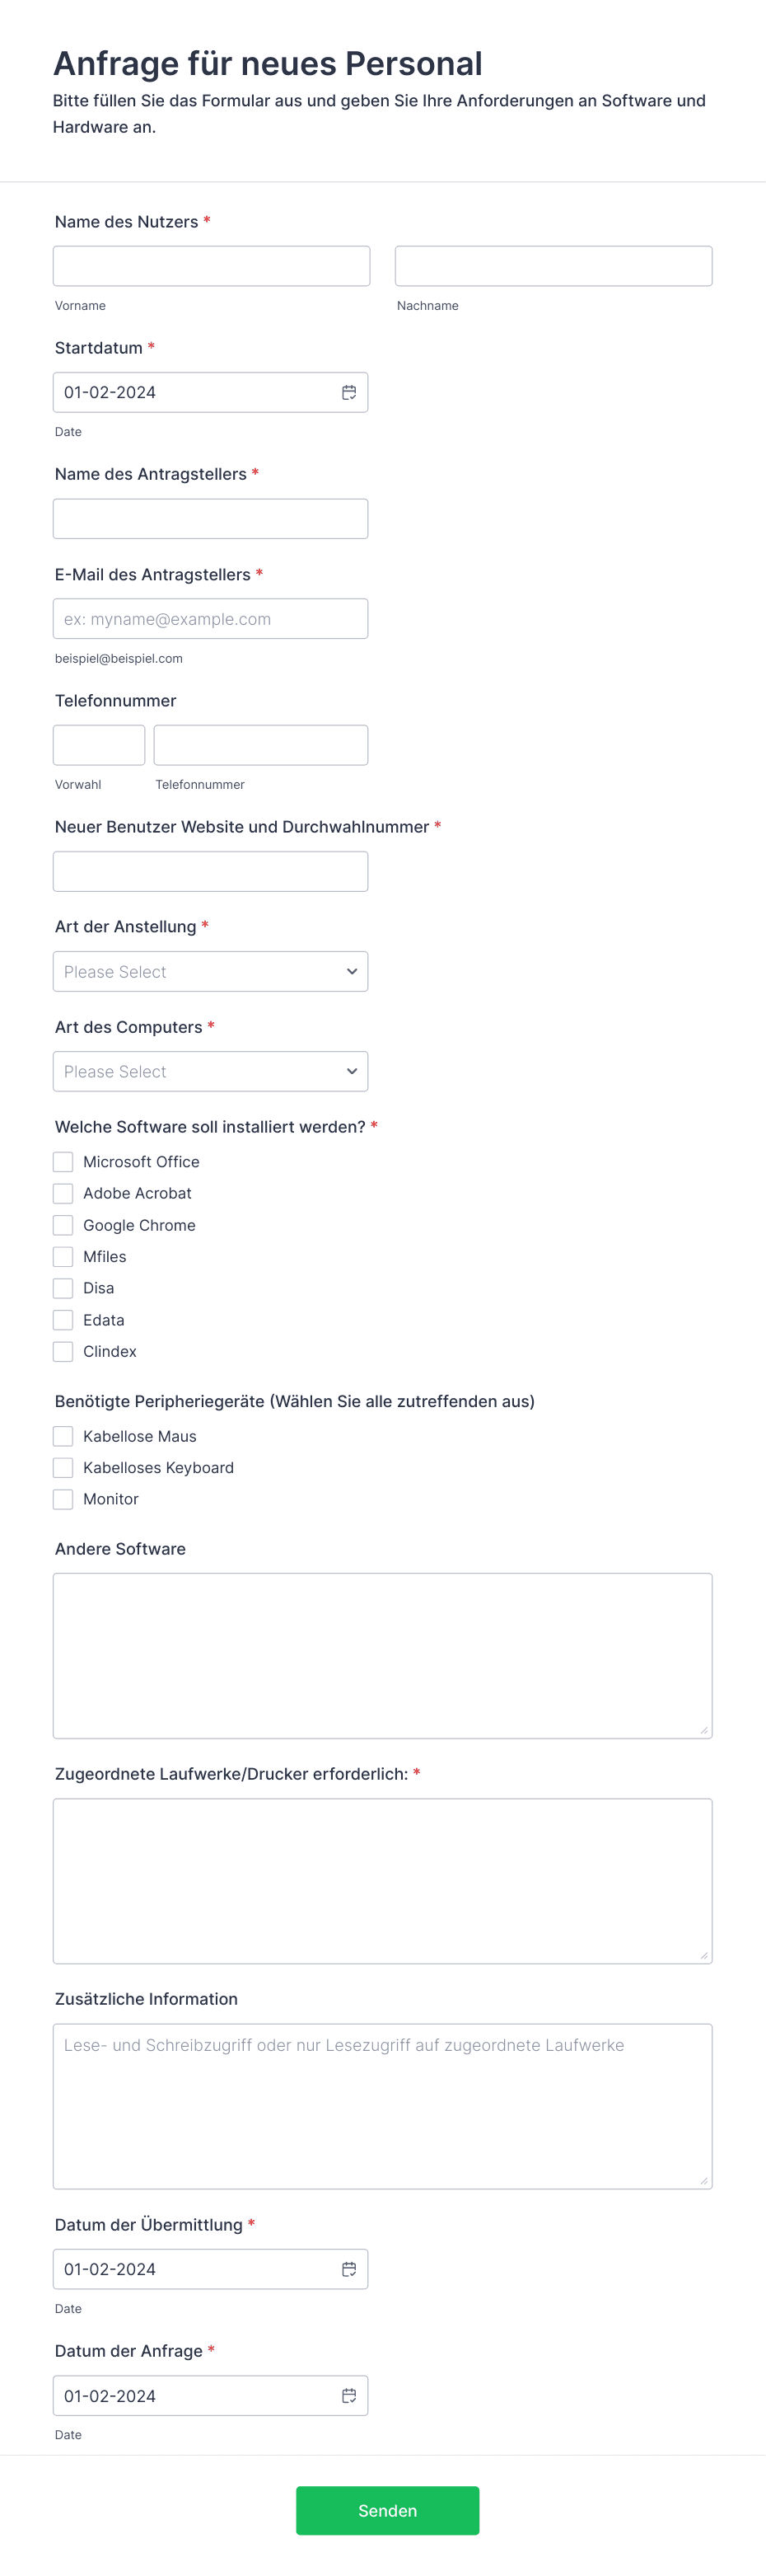Check the Clindex checkbox
Viewport: 766px width, 2576px height.
tap(63, 1351)
